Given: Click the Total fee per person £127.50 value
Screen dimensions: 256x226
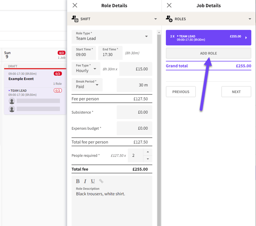Looking at the screenshot, I should (141, 142).
